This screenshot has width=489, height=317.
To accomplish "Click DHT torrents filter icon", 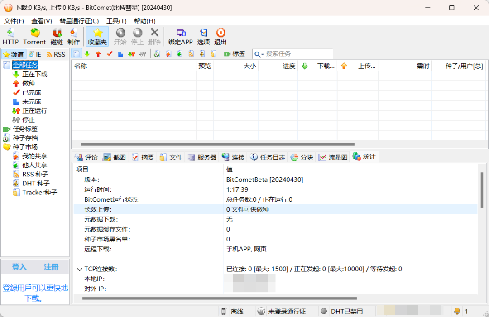I will pos(202,54).
